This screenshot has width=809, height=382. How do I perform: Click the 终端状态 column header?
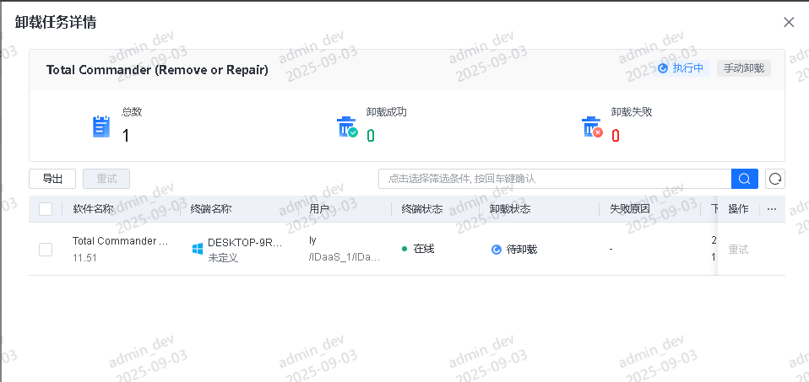(x=422, y=209)
